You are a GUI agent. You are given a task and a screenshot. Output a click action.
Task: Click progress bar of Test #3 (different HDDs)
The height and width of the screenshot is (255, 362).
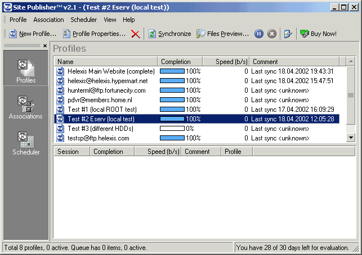[172, 129]
